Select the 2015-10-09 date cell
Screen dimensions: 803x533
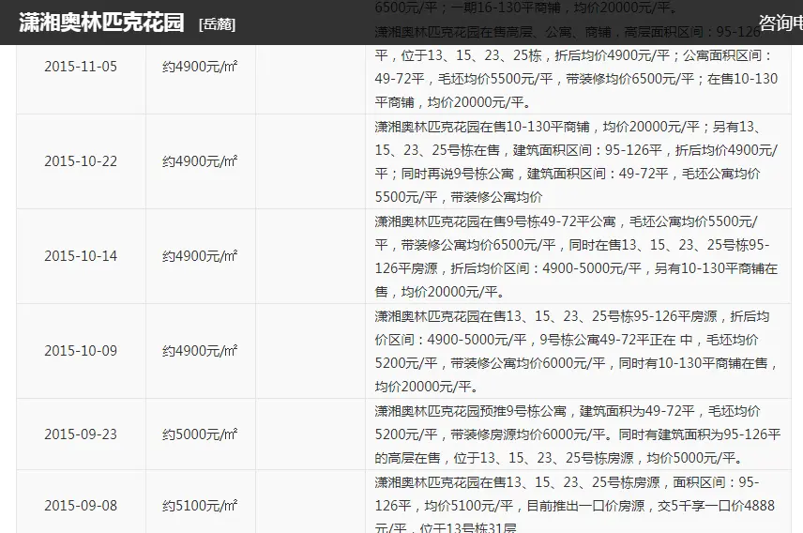coord(81,351)
